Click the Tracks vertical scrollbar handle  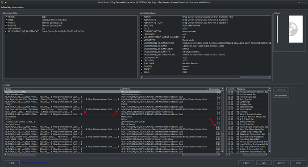tap(222, 112)
